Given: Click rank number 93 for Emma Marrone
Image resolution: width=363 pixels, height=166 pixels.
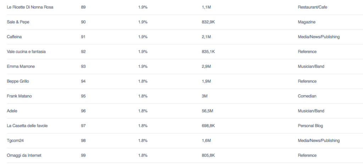Looking at the screenshot, I should point(83,66).
